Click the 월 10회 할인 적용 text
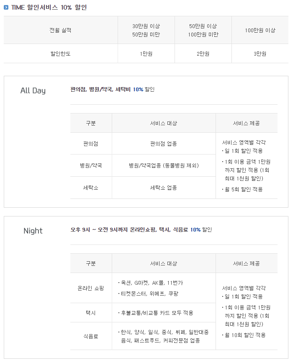Image resolution: width=293 pixels, height=363 pixels. [244, 335]
